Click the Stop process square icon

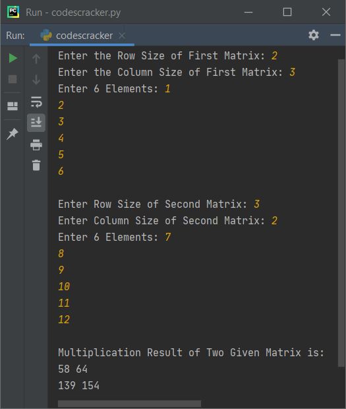pos(13,79)
